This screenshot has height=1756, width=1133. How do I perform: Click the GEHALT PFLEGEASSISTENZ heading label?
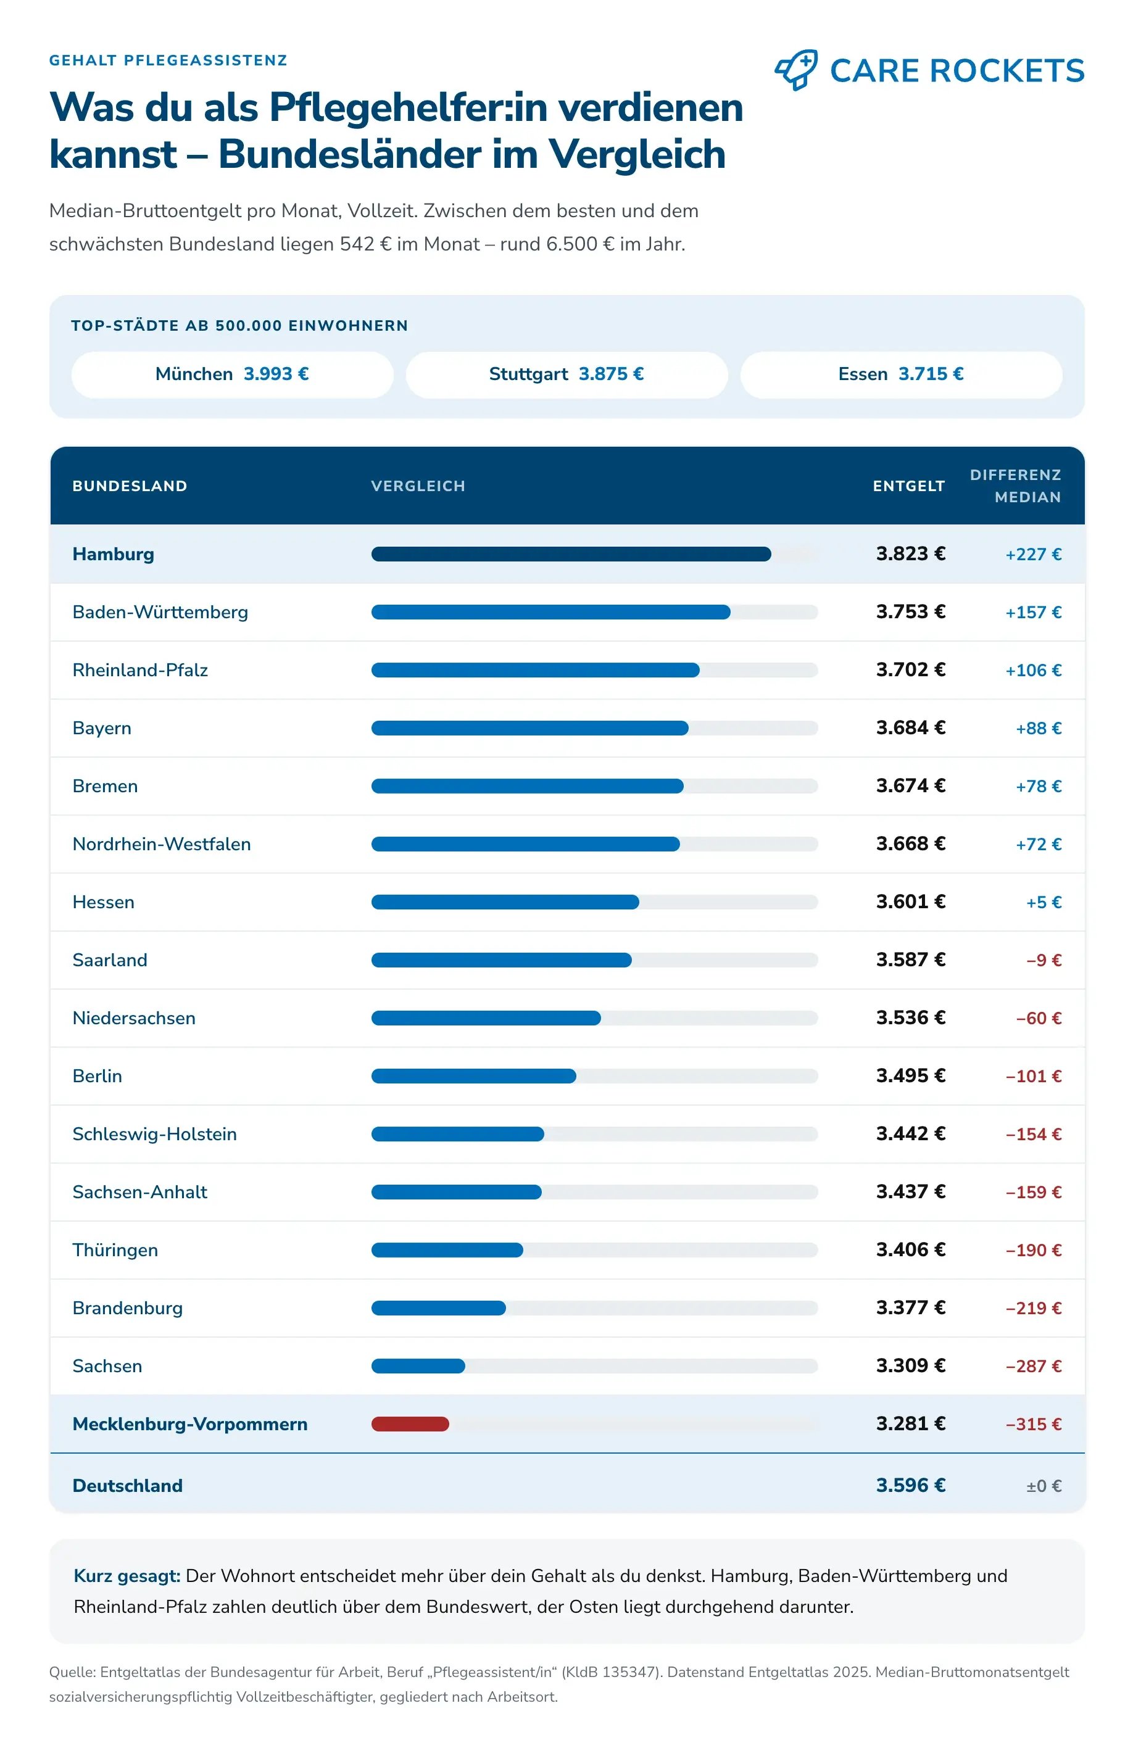pyautogui.click(x=168, y=60)
